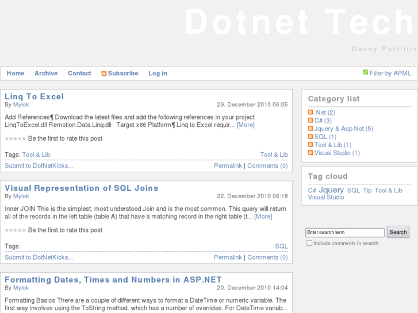This screenshot has width=418, height=313.
Task: Click Jquery in the Tag cloud
Action: point(331,190)
